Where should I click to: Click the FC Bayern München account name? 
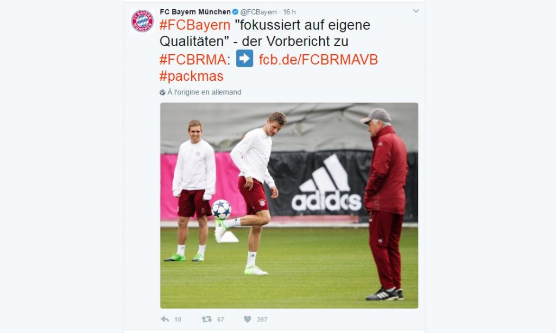pos(195,12)
